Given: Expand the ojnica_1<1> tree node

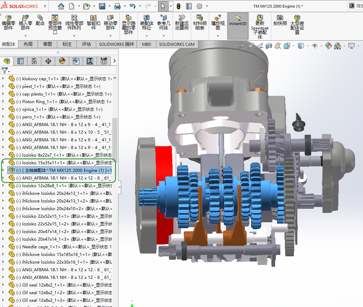Looking at the screenshot, I should 3,109.
